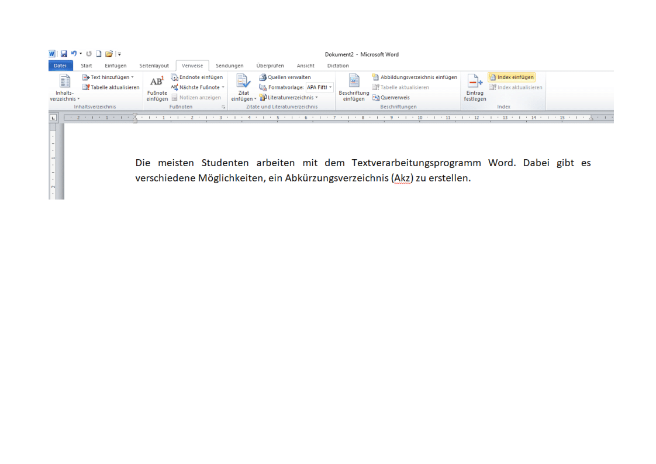Create a new blank document icon
Viewport: 656px width, 464px height.
[99, 54]
